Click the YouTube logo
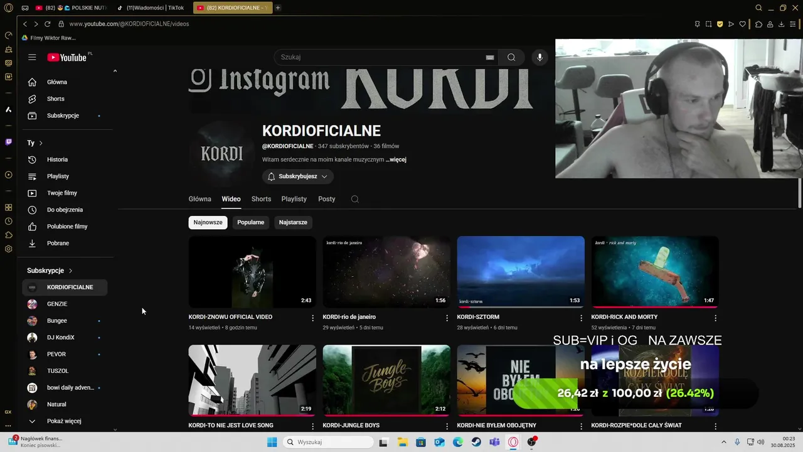This screenshot has width=803, height=452. click(x=68, y=57)
